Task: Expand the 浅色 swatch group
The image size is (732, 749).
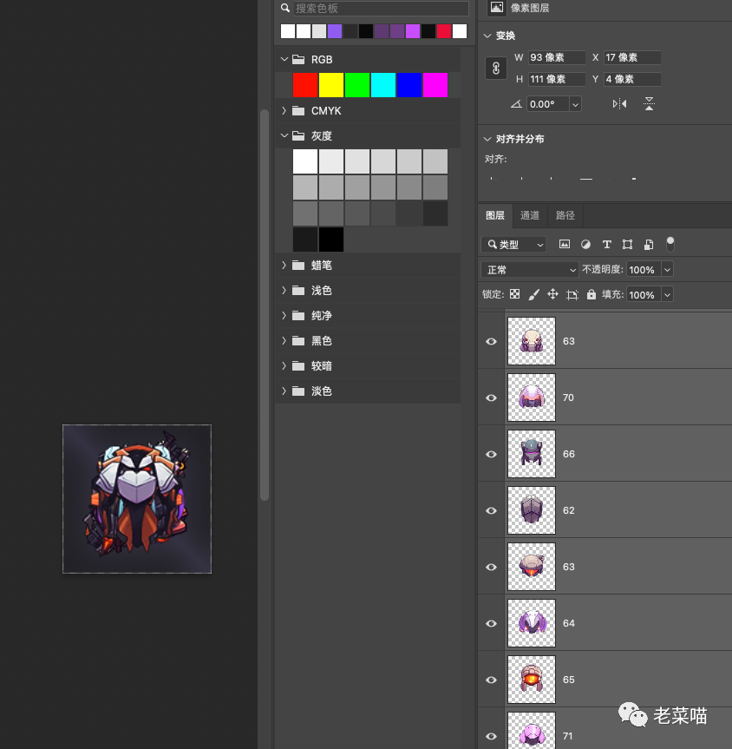Action: (x=284, y=291)
